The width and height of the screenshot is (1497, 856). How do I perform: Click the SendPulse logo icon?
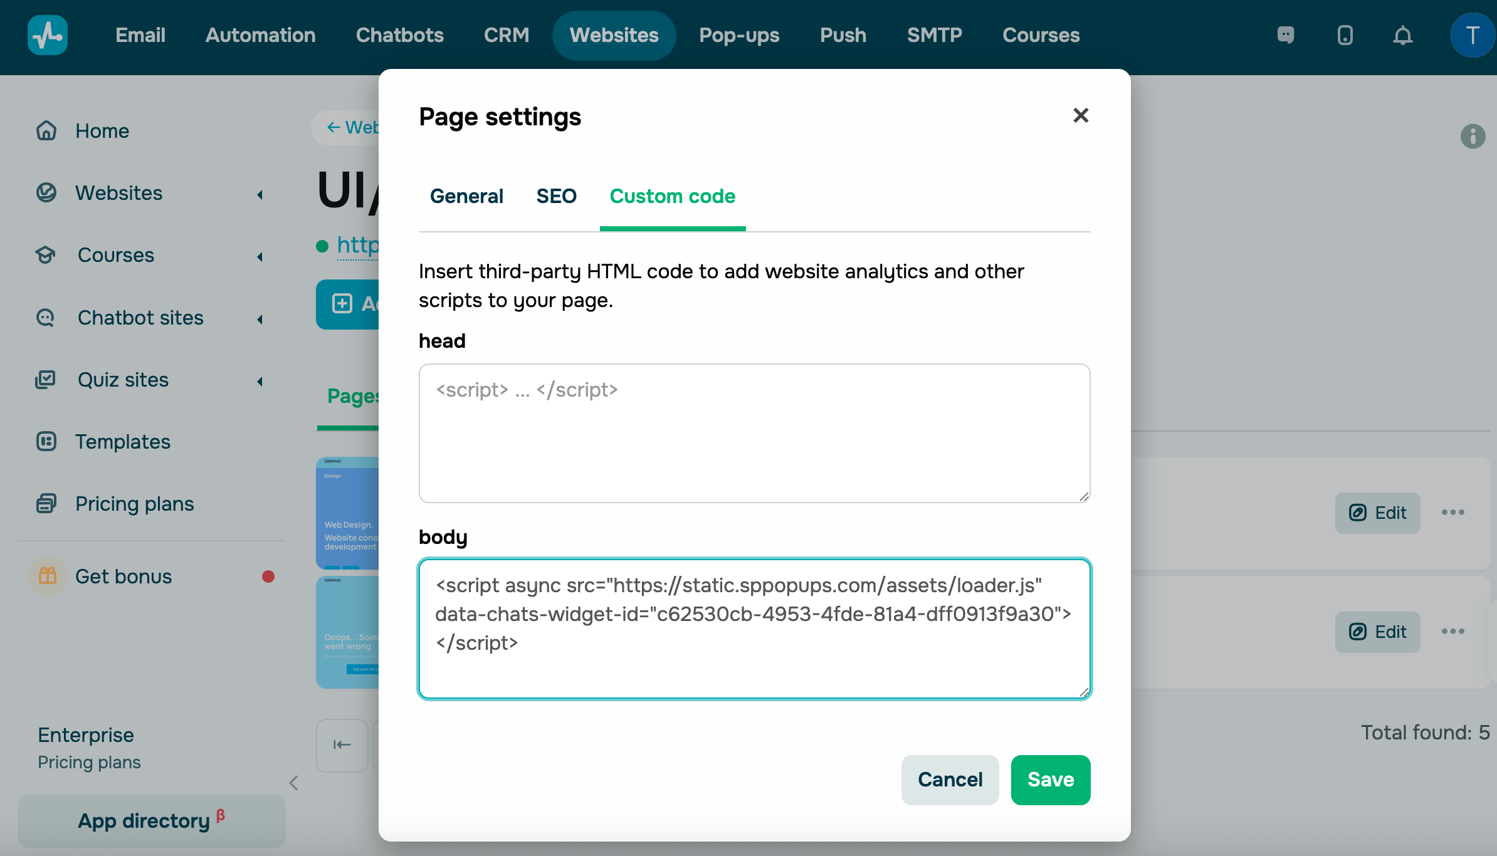click(48, 35)
